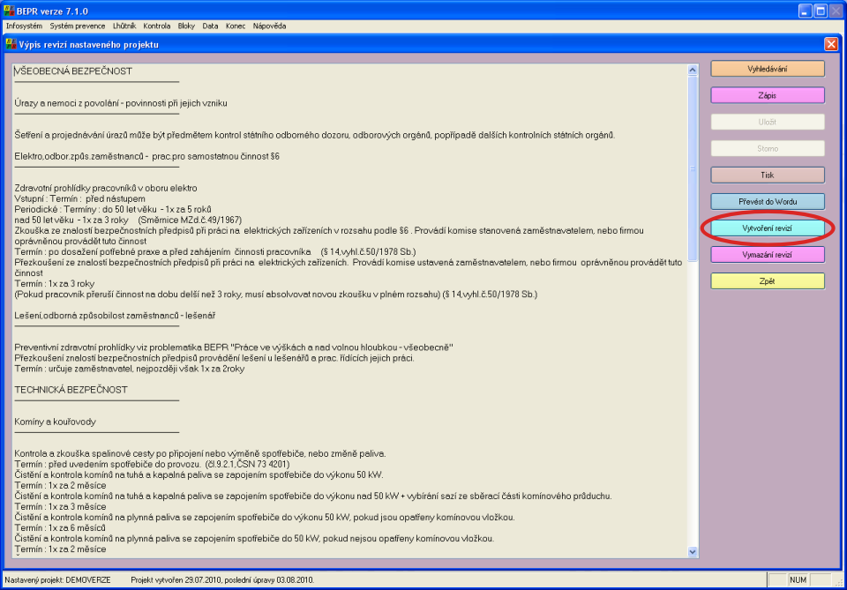The height and width of the screenshot is (590, 847).
Task: Click the text Termín : 1x za 3 měsíce
Action: click(60, 506)
